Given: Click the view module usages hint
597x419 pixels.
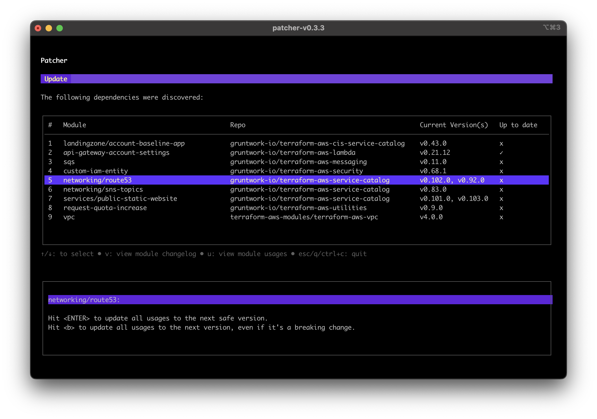Looking at the screenshot, I should click(x=247, y=254).
